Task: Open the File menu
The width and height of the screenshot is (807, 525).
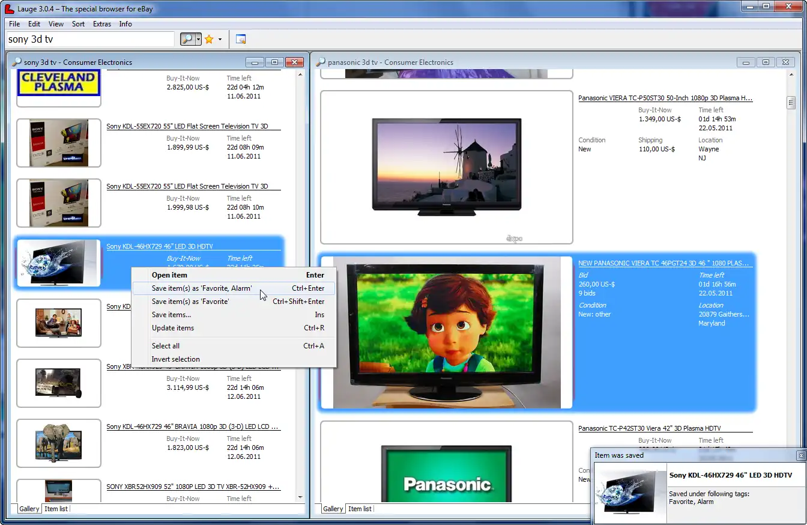Action: tap(14, 24)
